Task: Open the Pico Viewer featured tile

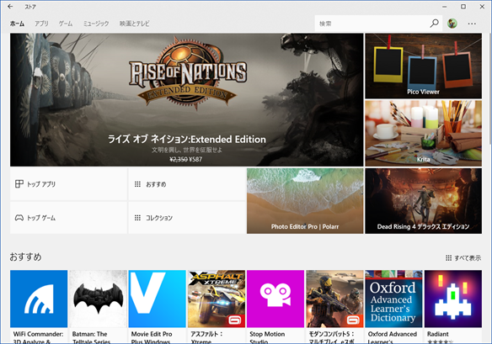Action: (423, 66)
